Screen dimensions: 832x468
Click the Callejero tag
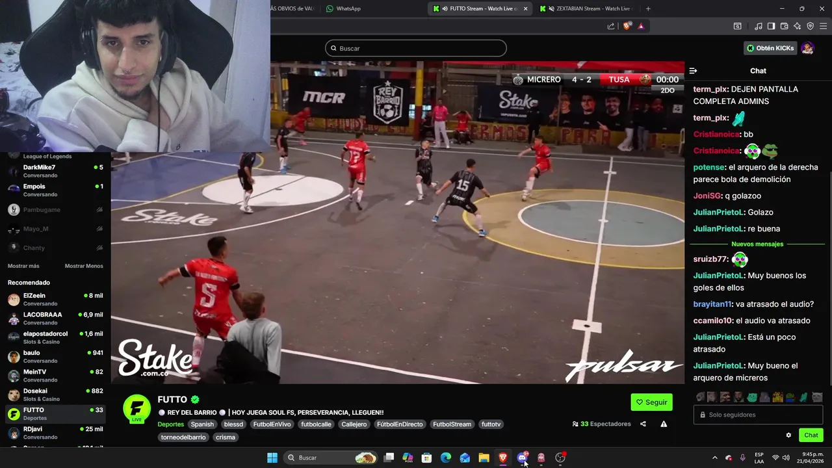click(x=354, y=424)
